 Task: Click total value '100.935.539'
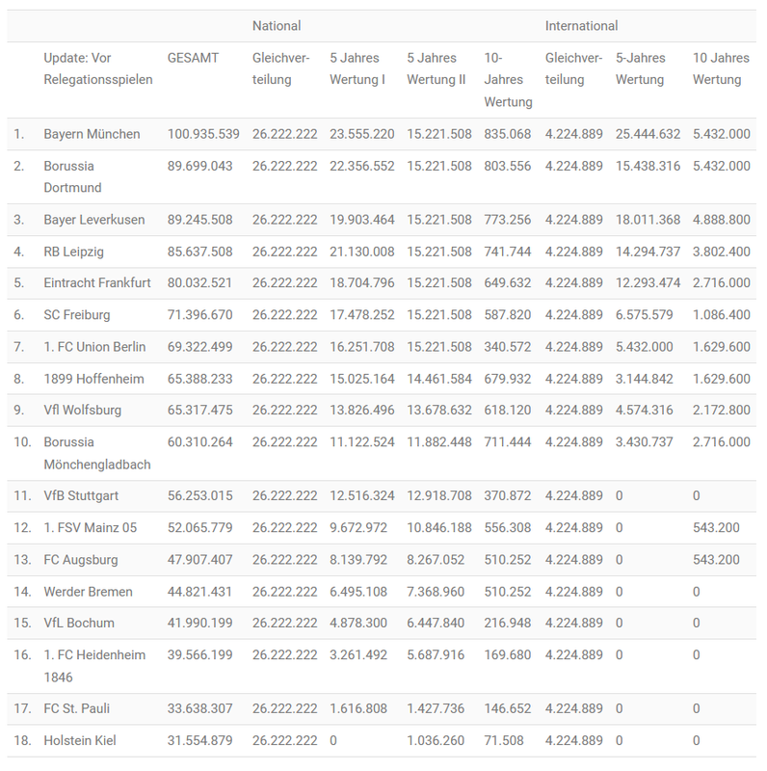pyautogui.click(x=203, y=134)
